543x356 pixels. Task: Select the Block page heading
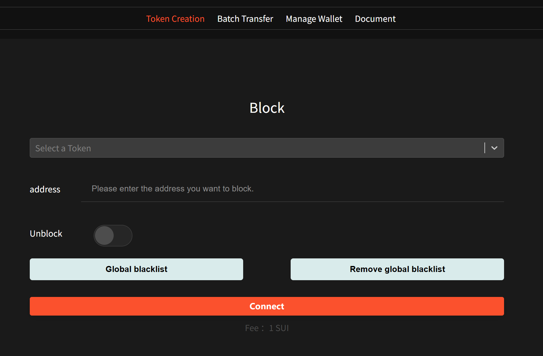pos(267,108)
